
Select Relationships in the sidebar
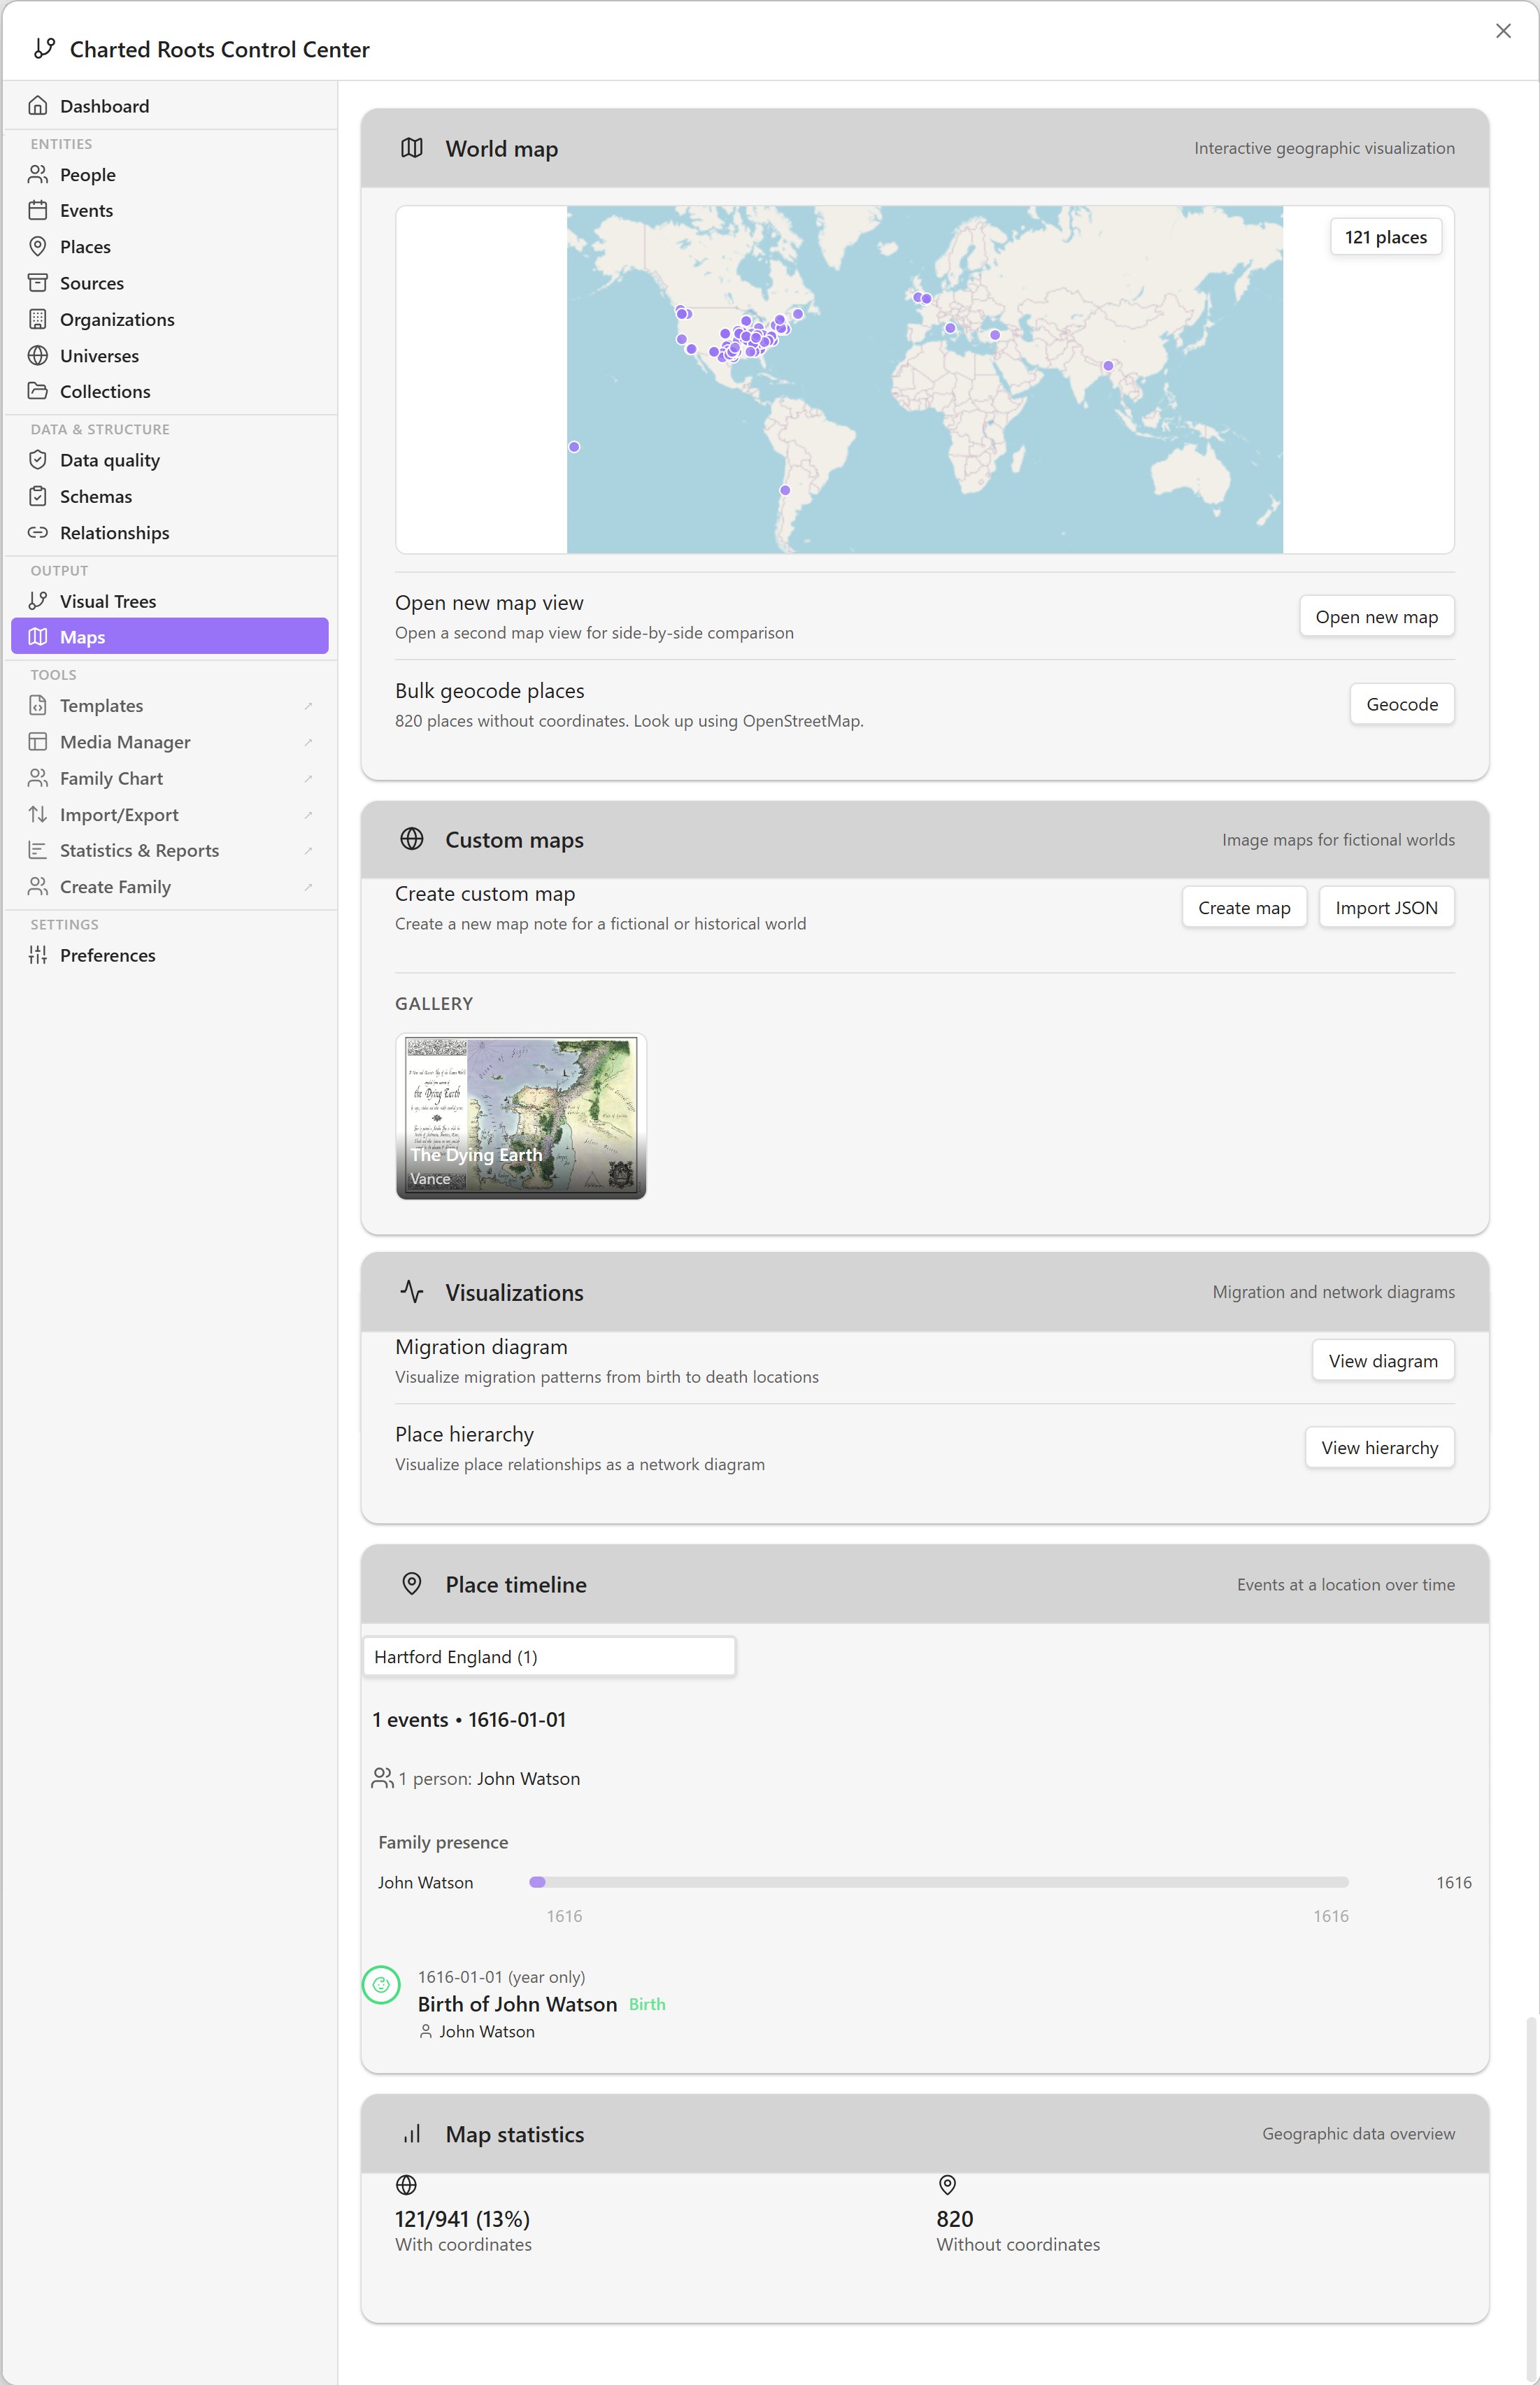tap(114, 533)
